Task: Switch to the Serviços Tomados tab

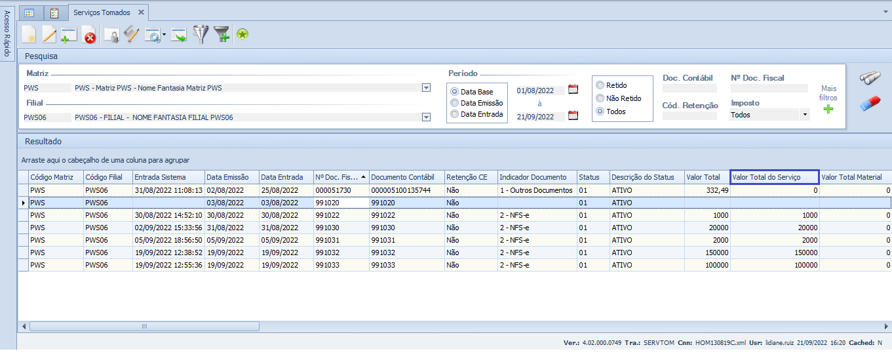Action: [x=102, y=12]
